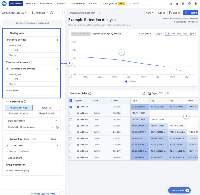Click the info icon beside Measured as
The image size is (200, 195).
coord(25,102)
